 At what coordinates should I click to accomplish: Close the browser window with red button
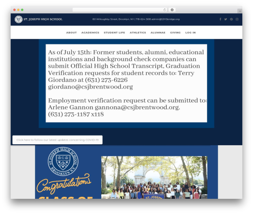click(x=15, y=10)
